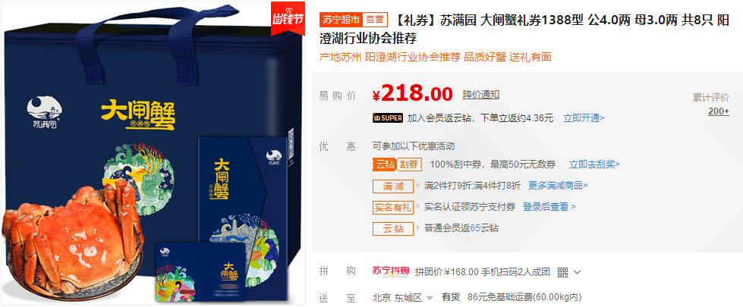Click the 65 云钻 points number
The width and height of the screenshot is (743, 307).
(x=475, y=228)
